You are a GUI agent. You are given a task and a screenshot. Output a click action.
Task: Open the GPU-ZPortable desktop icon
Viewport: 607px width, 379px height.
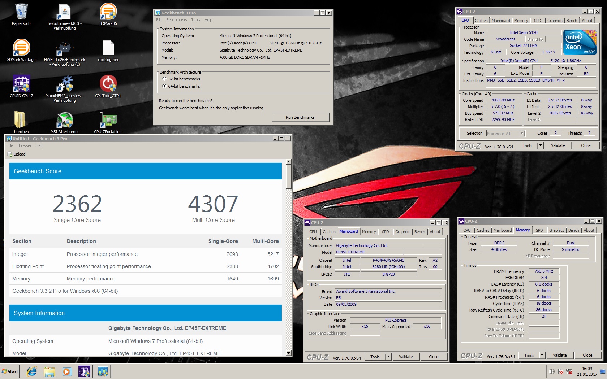(108, 120)
